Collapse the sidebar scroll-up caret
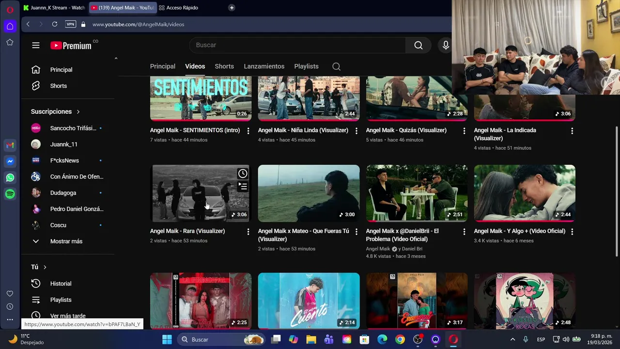The height and width of the screenshot is (349, 620). (x=116, y=59)
